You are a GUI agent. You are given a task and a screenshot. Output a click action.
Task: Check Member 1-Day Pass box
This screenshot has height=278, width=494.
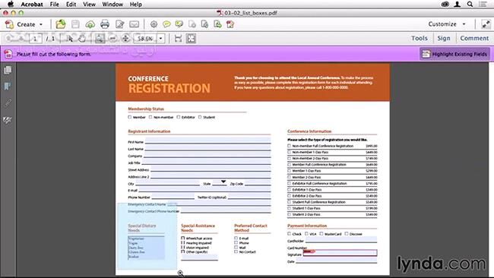pos(289,171)
